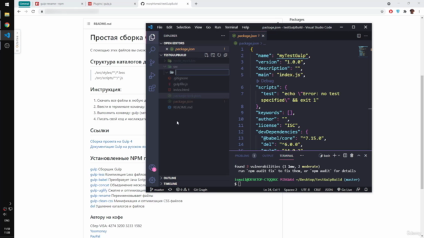Open editor More Actions ellipsis
The image size is (424, 238).
366,36
